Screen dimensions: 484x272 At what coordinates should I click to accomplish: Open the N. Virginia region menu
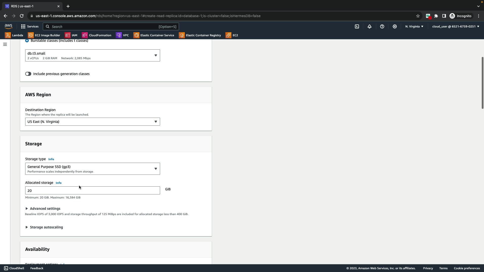414,26
